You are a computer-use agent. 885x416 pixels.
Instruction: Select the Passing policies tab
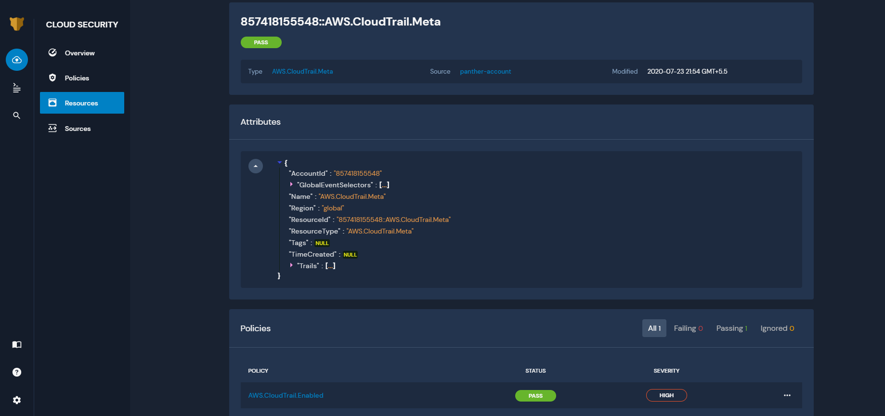731,328
